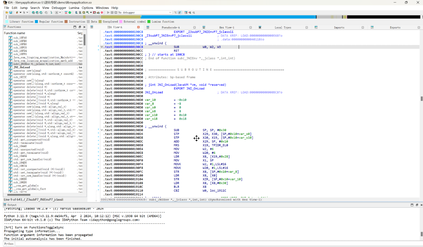Screen dimensions: 423x247
Task: Open the File menu
Action: pos(7,8)
